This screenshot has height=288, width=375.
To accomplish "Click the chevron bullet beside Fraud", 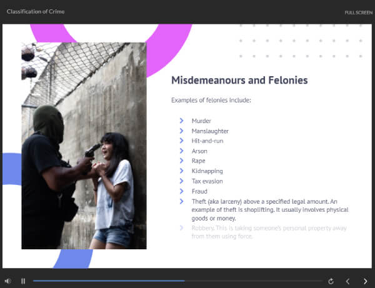I will click(181, 191).
